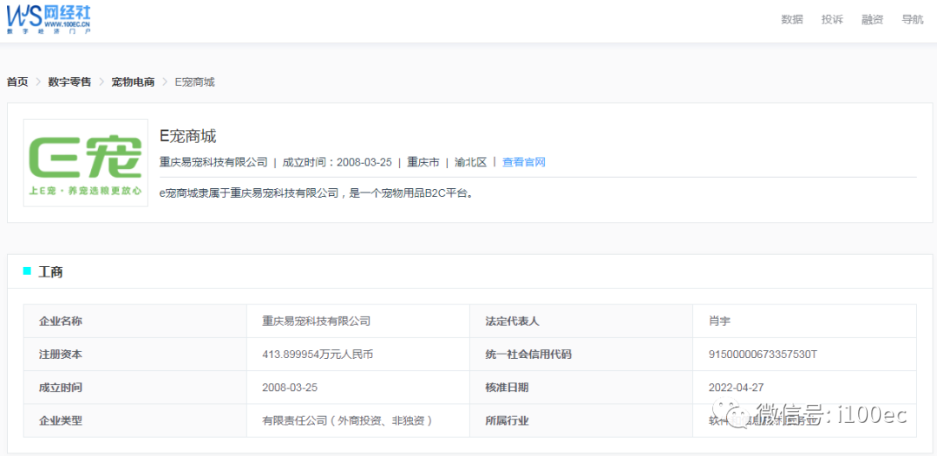This screenshot has width=937, height=456.
Task: Click the 所属行业 label cell
Action: pos(581,420)
